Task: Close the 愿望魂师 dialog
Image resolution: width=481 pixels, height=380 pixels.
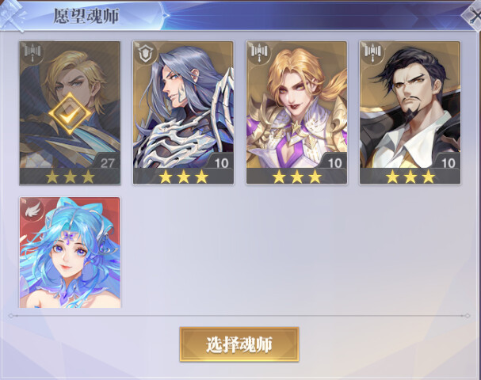Action: pyautogui.click(x=473, y=15)
